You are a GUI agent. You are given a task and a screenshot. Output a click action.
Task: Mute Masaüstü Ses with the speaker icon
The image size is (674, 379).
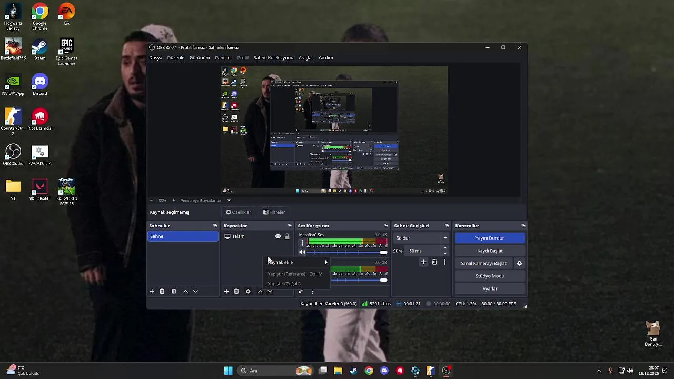[302, 252]
